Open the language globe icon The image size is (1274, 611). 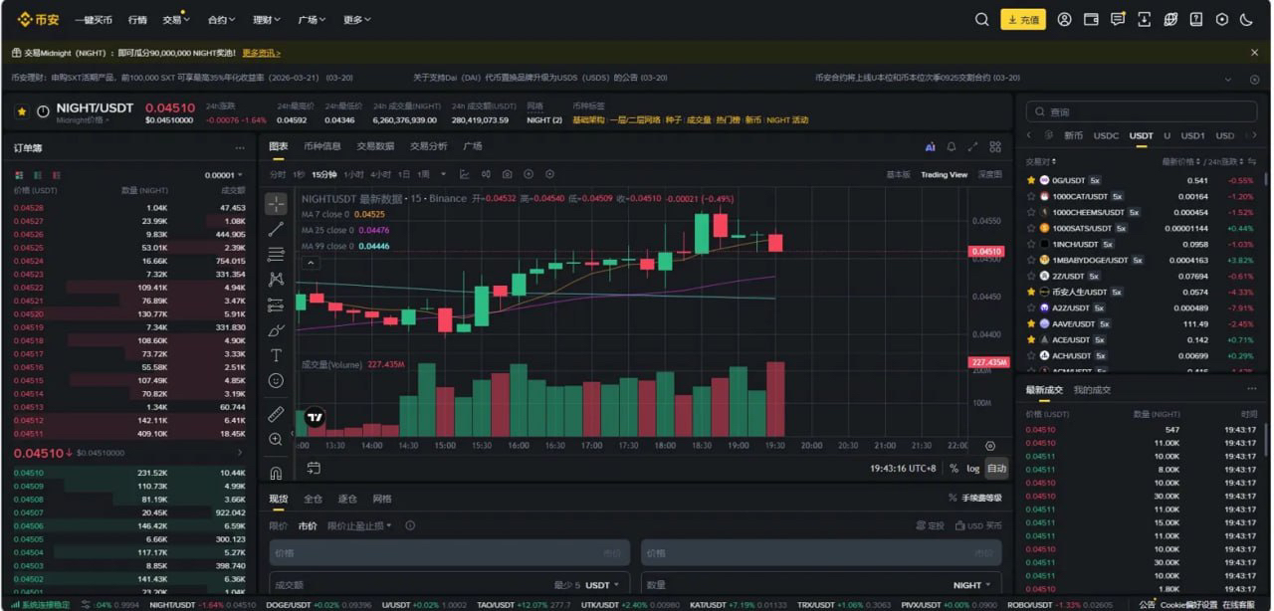[x=1170, y=19]
